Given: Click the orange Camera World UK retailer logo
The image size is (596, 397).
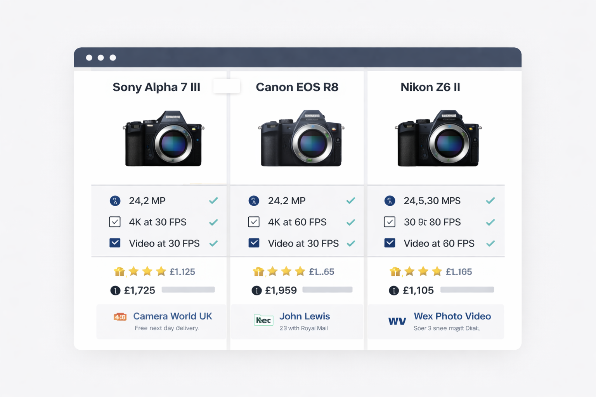Looking at the screenshot, I should pos(120,317).
